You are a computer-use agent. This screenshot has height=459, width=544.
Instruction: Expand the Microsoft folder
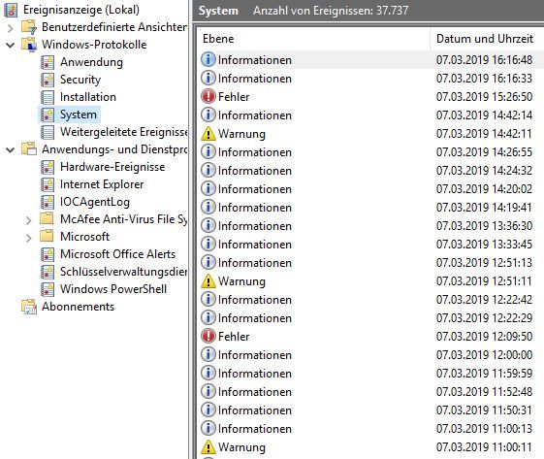tap(29, 238)
